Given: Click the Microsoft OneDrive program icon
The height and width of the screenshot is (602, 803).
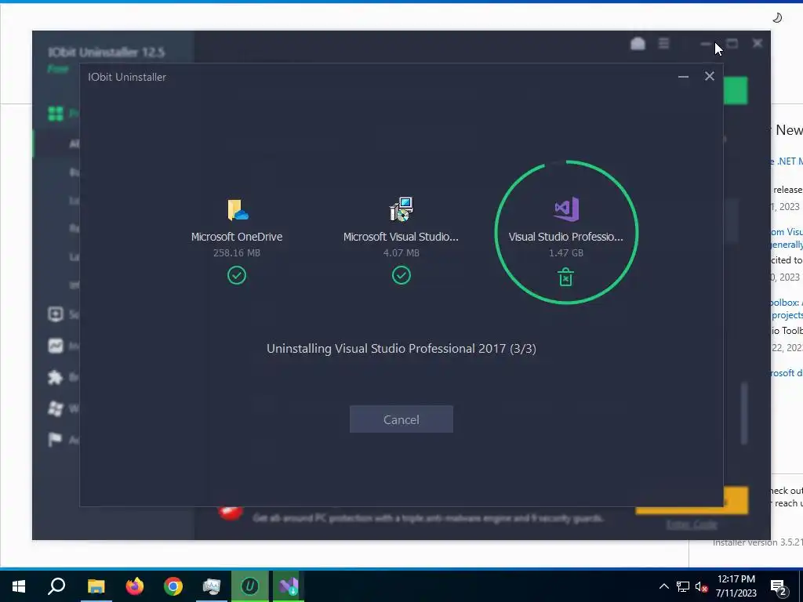Looking at the screenshot, I should tap(238, 210).
